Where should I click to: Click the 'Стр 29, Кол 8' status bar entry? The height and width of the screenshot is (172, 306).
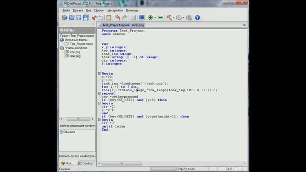point(186,169)
